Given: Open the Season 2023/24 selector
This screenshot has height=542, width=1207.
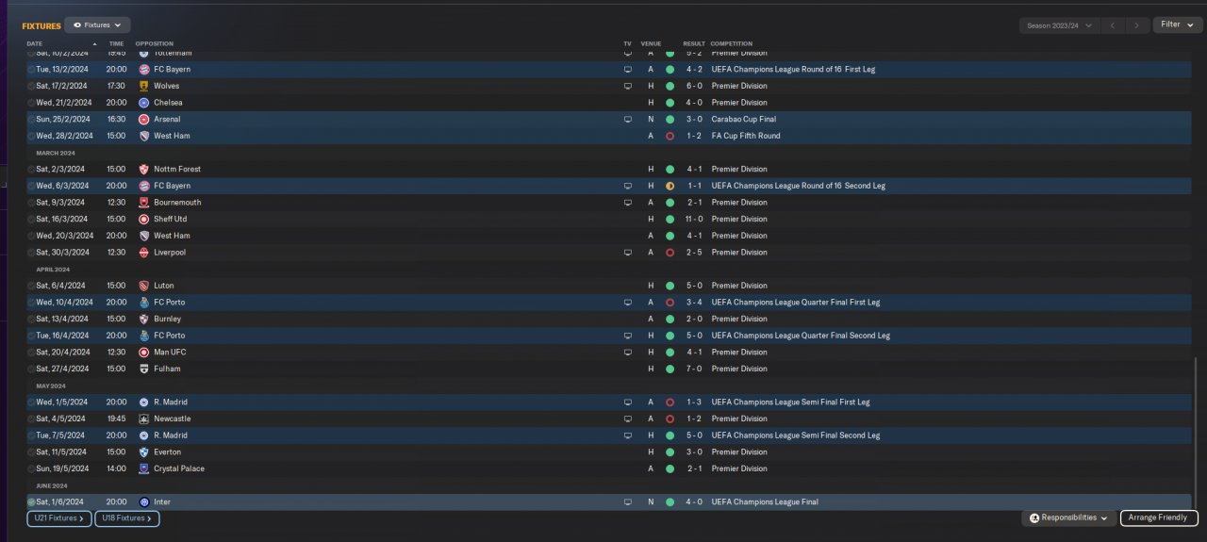Looking at the screenshot, I should tap(1060, 25).
